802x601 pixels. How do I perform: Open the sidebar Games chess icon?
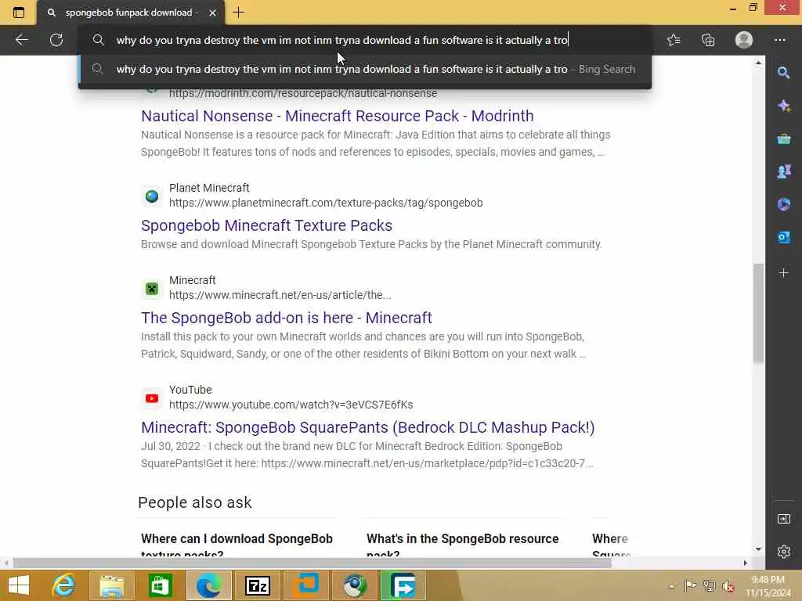tap(783, 171)
